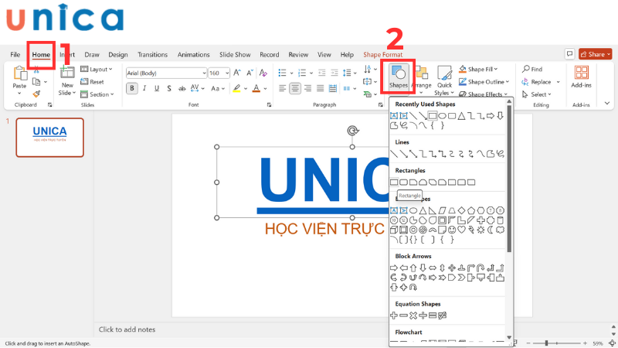This screenshot has width=618, height=348.
Task: Switch to the Design tab
Action: click(x=118, y=54)
